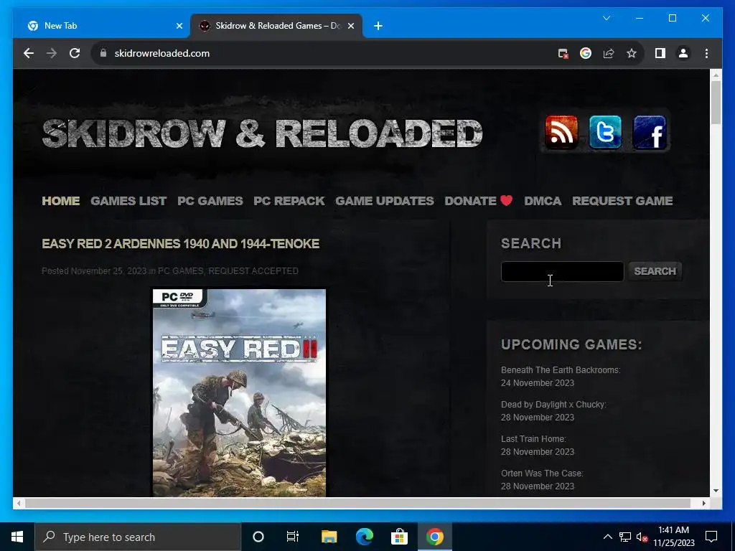Click the muted volume tray icon

click(x=642, y=537)
